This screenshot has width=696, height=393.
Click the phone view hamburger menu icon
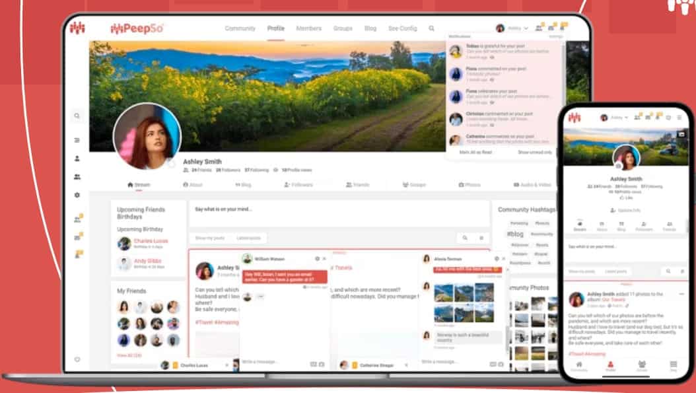tap(679, 117)
